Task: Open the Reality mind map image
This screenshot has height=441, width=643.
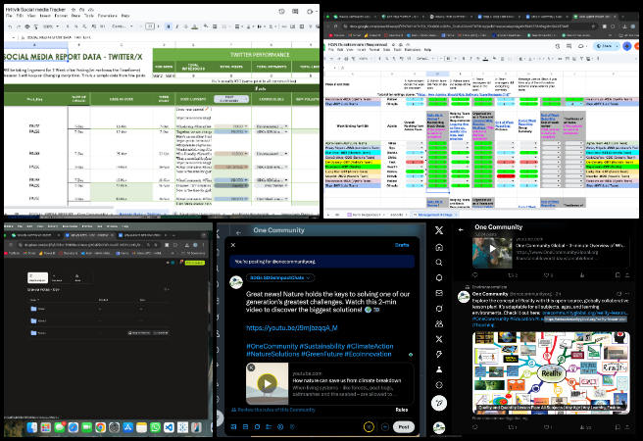Action: (x=551, y=372)
